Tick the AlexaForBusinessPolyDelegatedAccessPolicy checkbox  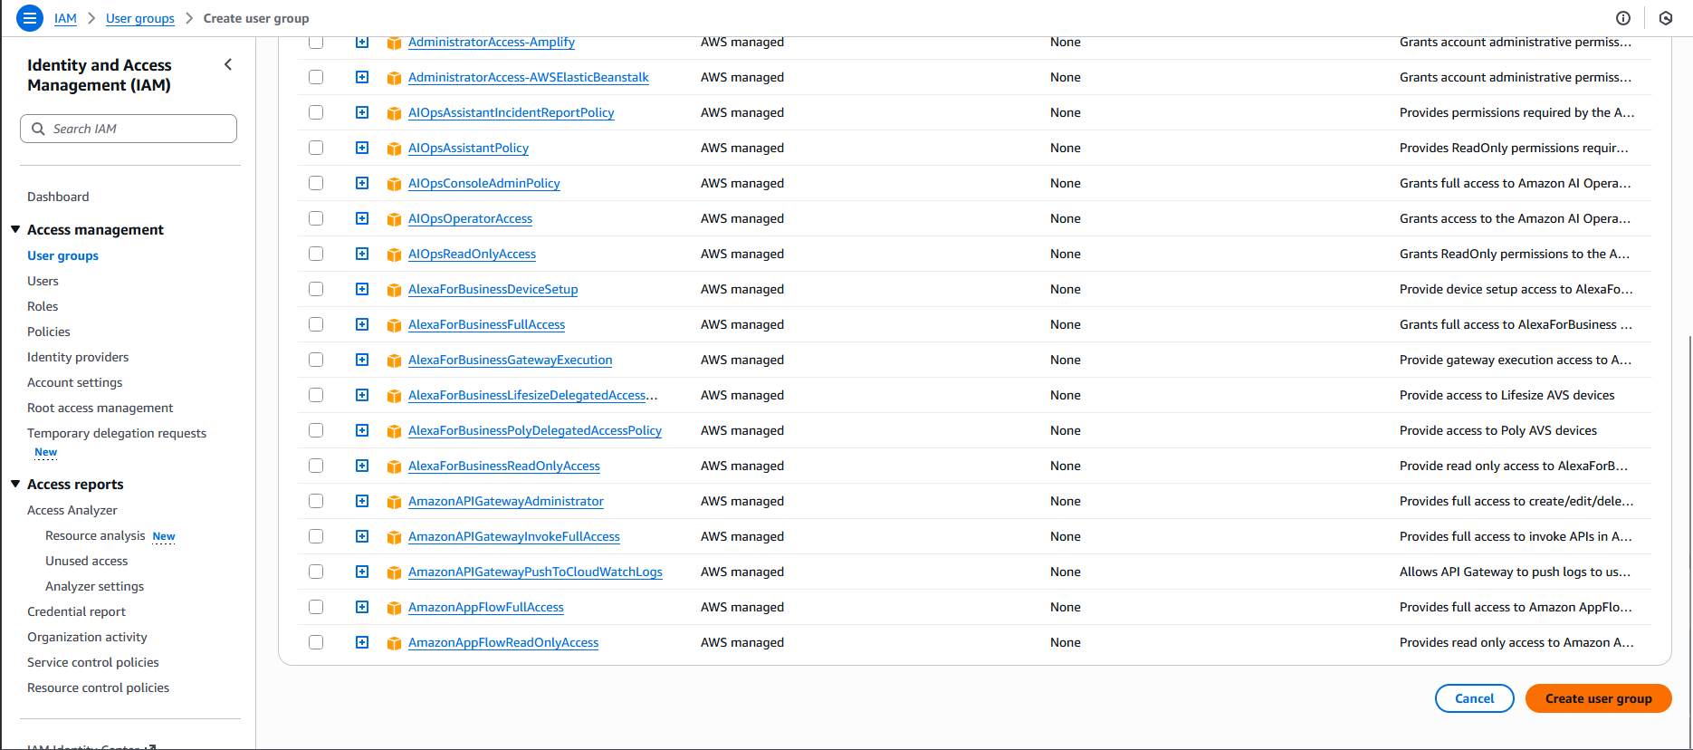(316, 430)
